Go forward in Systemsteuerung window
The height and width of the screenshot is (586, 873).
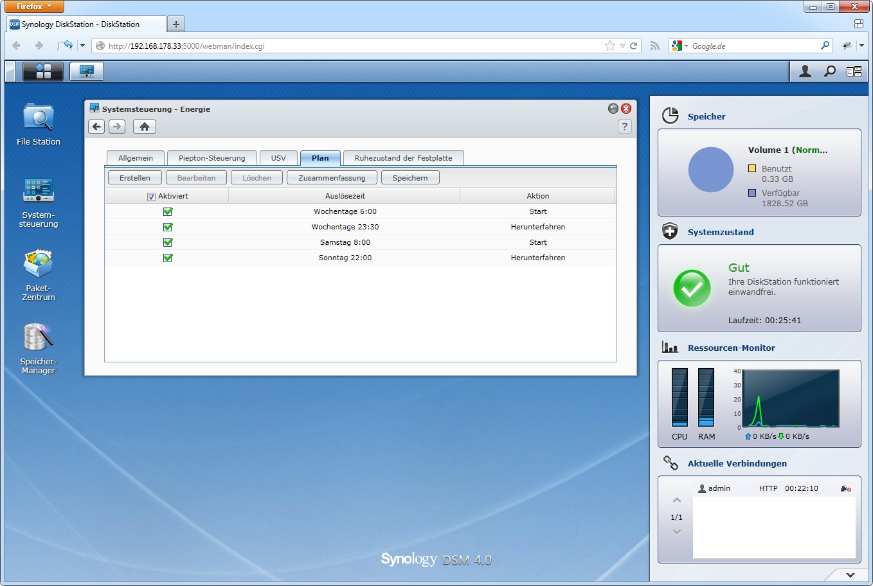(117, 127)
